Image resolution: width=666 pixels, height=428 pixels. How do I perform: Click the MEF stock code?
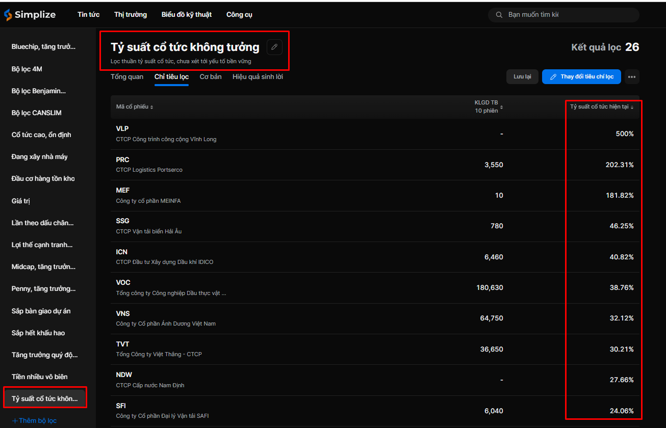click(123, 190)
